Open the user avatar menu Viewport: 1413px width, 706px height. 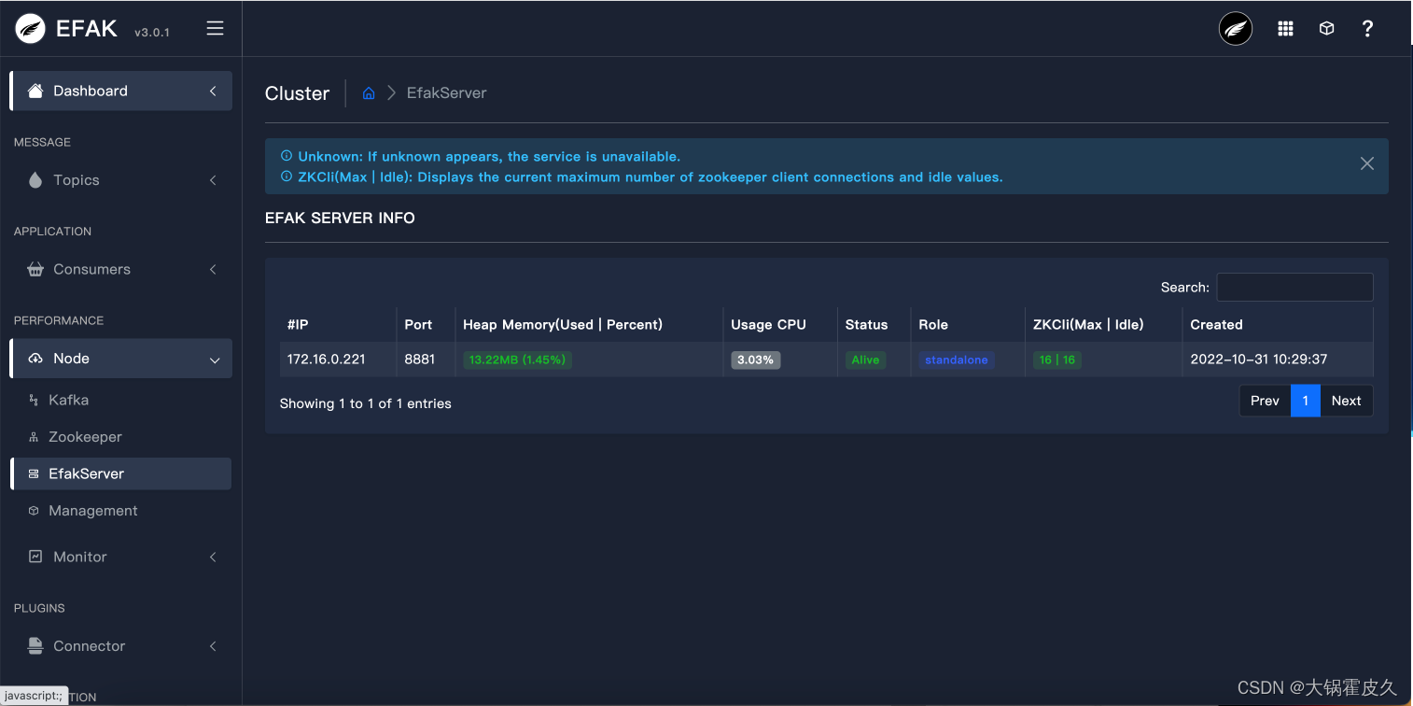coord(1235,28)
